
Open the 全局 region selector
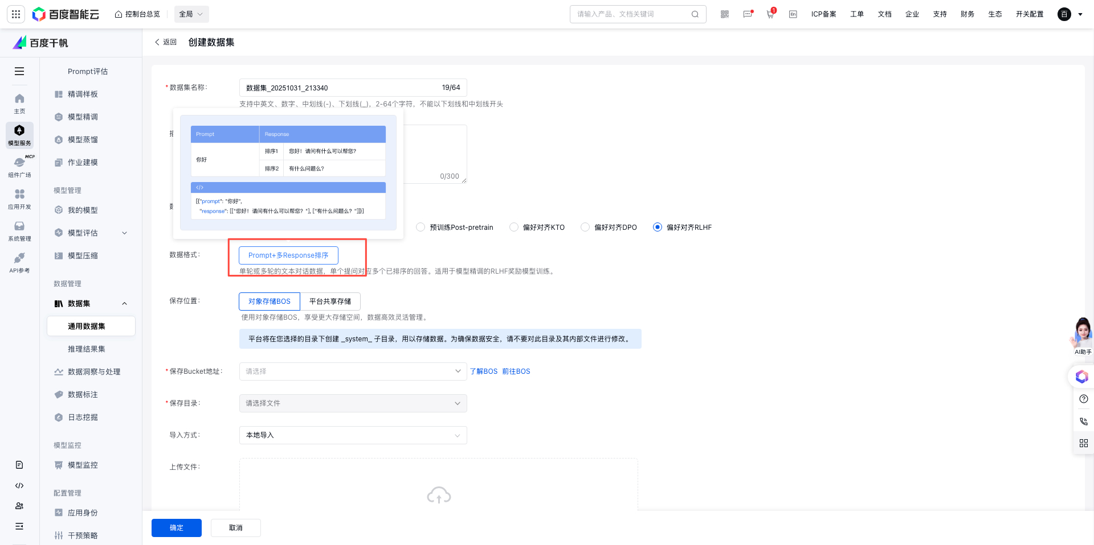point(191,14)
